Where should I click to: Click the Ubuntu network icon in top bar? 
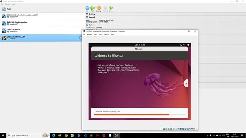point(181,45)
